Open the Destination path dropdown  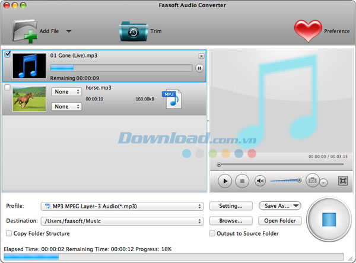(122, 221)
